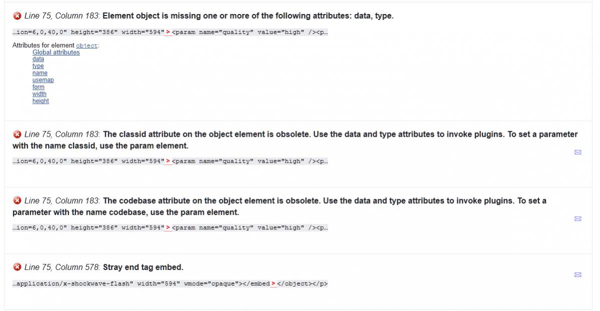
Task: Click the envelope icon for the classid error
Action: tap(577, 152)
